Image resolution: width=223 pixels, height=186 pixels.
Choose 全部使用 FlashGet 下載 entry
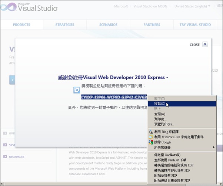point(182,160)
